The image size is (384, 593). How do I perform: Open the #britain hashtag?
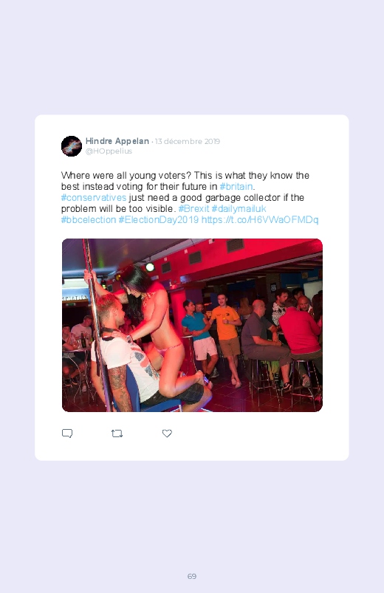[x=236, y=186]
